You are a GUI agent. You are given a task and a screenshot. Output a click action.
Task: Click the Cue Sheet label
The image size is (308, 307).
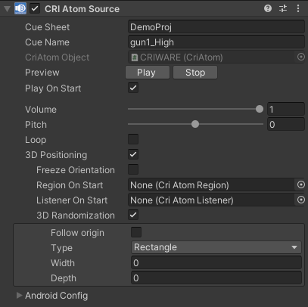click(47, 27)
